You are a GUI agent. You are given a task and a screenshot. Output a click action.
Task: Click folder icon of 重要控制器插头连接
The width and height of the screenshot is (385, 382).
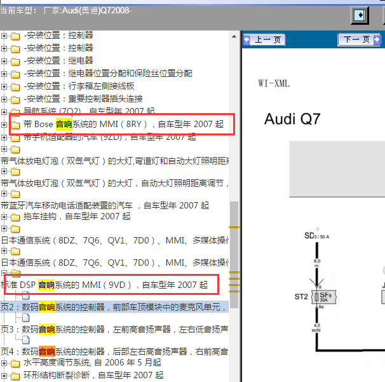(x=15, y=100)
